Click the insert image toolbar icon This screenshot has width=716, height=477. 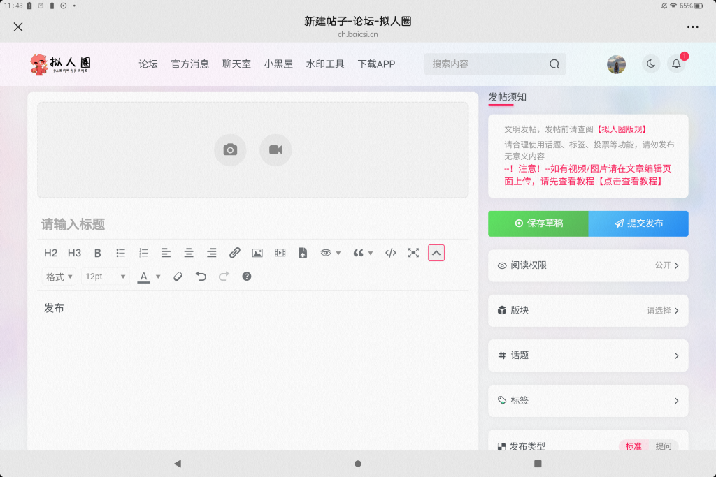[x=257, y=253]
